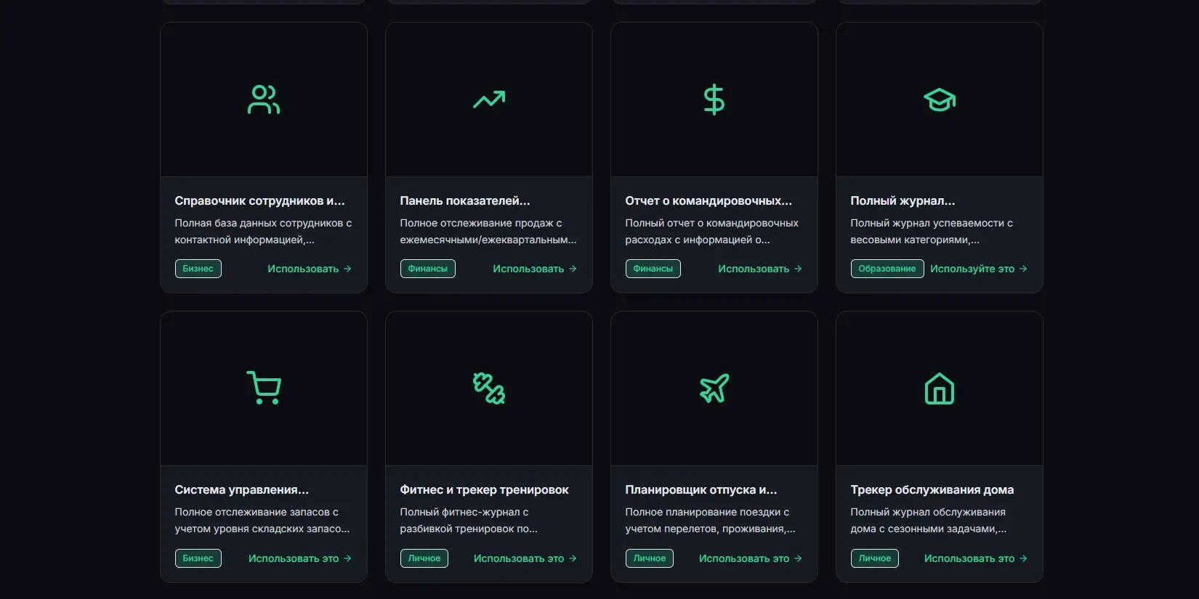Click the graduation cap icon on Полный журнал card
The width and height of the screenshot is (1199, 599).
click(940, 99)
